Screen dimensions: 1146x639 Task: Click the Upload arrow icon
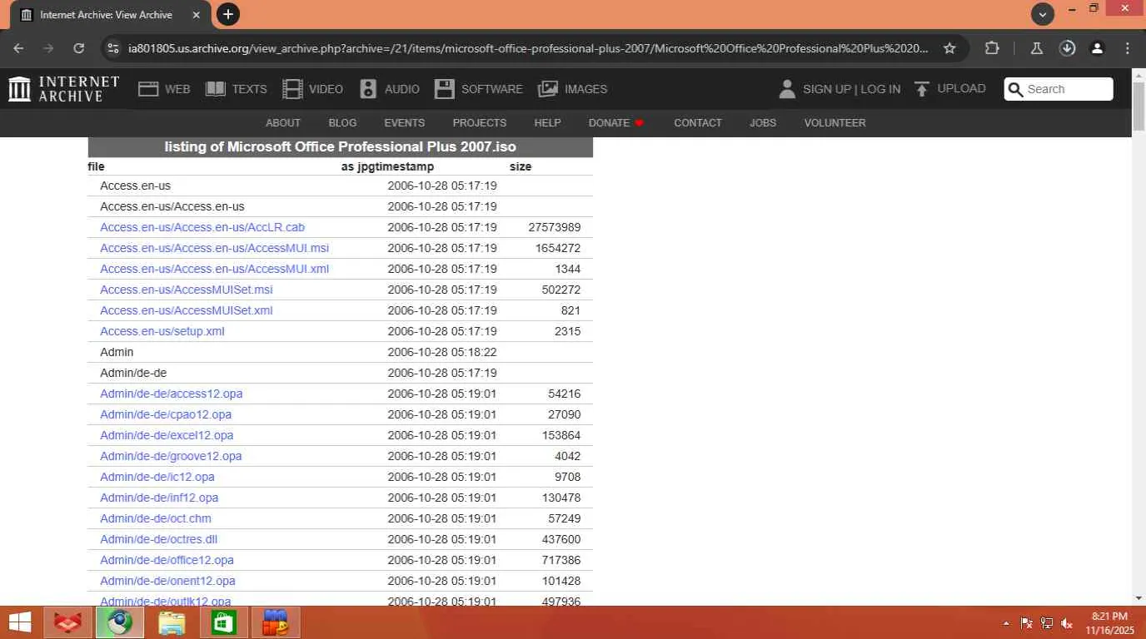[x=922, y=89]
